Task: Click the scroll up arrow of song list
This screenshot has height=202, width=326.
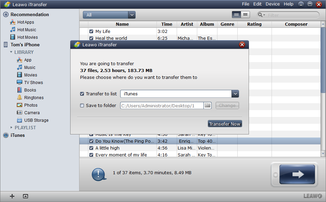Action: click(323, 24)
